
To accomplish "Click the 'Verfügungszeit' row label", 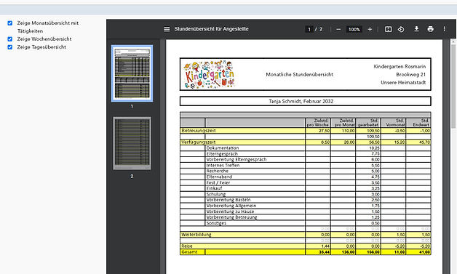I will tap(198, 142).
